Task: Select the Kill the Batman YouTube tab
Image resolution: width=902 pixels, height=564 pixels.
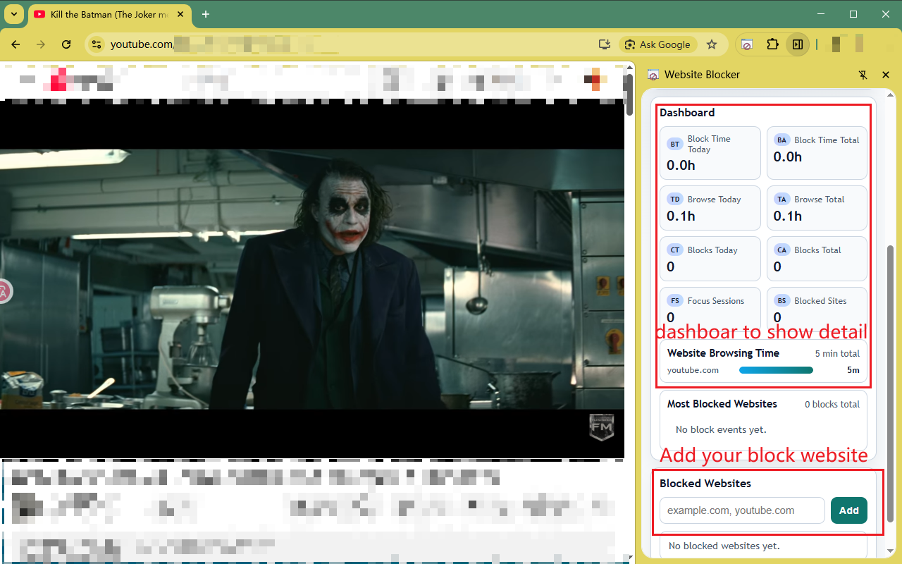Action: pyautogui.click(x=106, y=14)
